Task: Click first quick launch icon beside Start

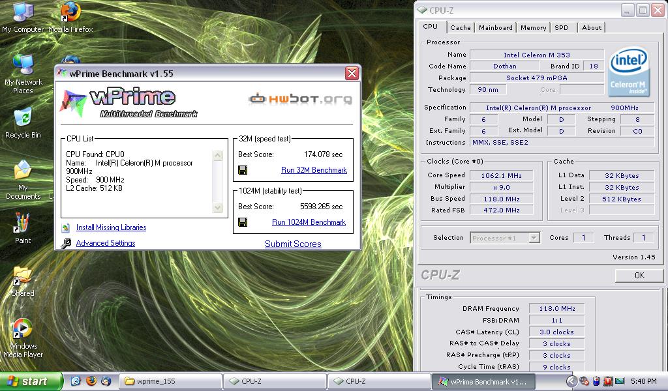Action: (x=76, y=381)
